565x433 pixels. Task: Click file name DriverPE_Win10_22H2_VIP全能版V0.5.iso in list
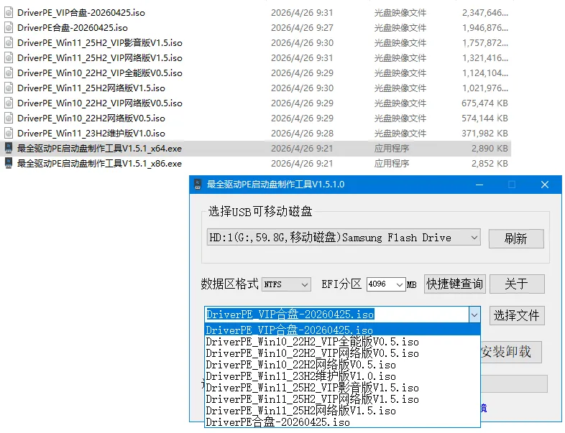(x=100, y=73)
